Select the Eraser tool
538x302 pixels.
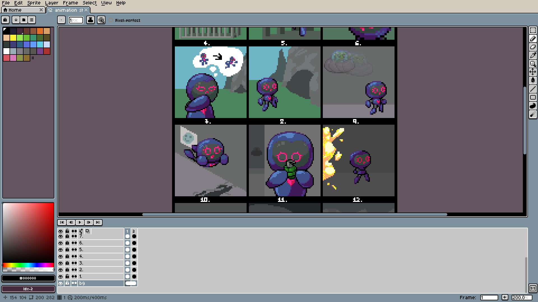pyautogui.click(x=533, y=47)
